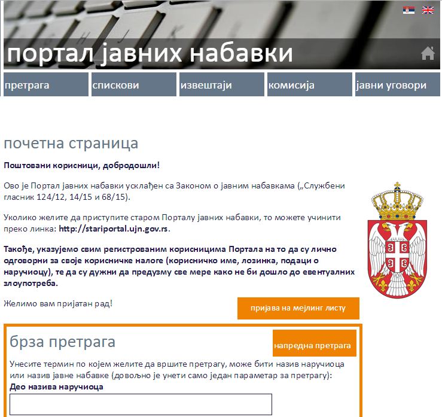Click the Serbian coat of arms image
Screen dimensions: 442x417
click(397, 241)
